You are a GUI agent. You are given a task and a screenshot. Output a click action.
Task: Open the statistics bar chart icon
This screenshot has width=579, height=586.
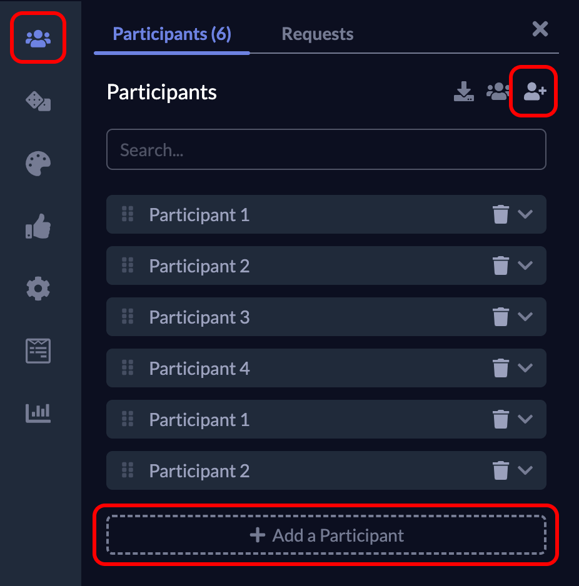[38, 412]
